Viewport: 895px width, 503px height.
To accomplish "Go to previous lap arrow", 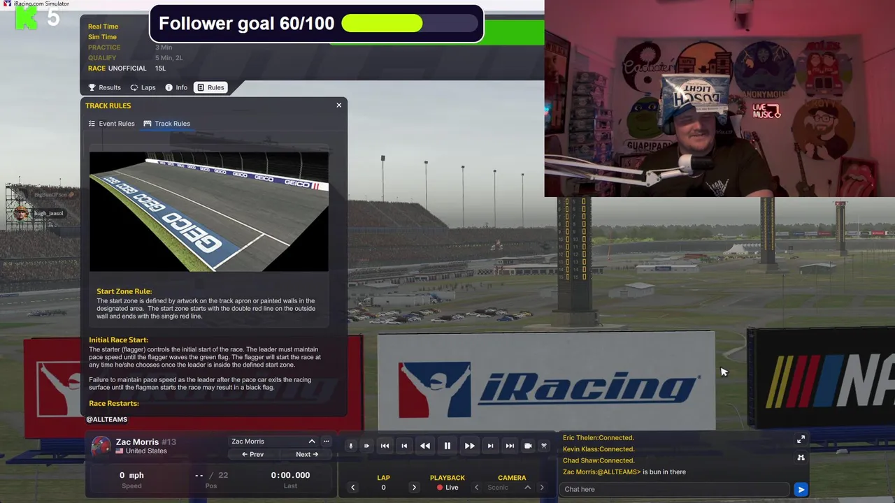I will [352, 488].
